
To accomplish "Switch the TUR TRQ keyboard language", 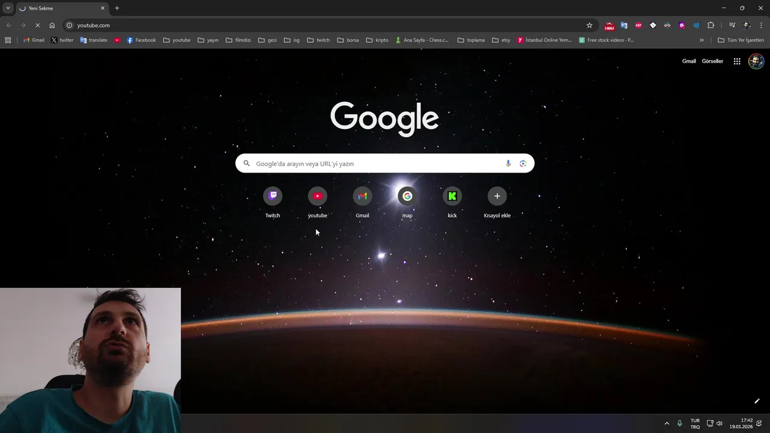I will tap(695, 423).
